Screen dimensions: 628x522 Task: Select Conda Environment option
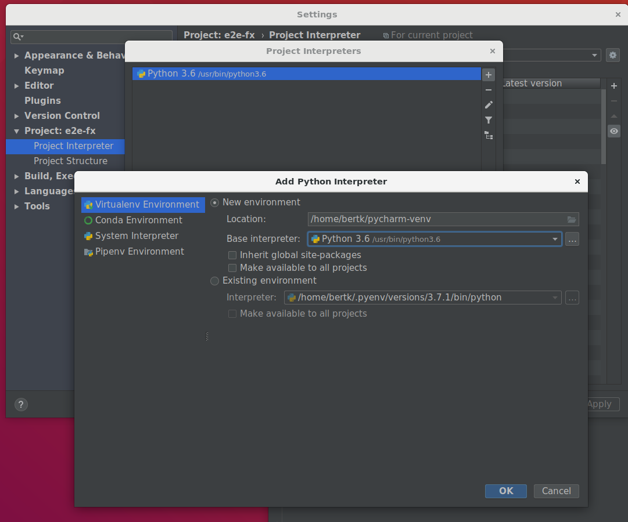(143, 220)
